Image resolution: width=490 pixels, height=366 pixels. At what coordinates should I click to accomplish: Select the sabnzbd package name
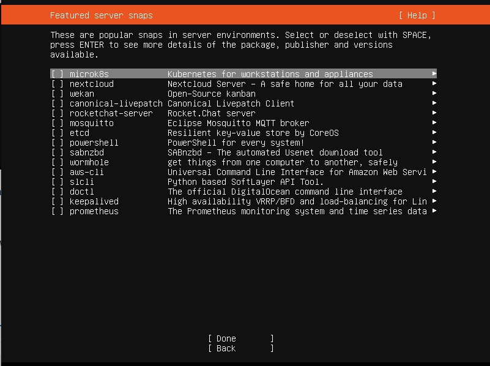point(87,152)
